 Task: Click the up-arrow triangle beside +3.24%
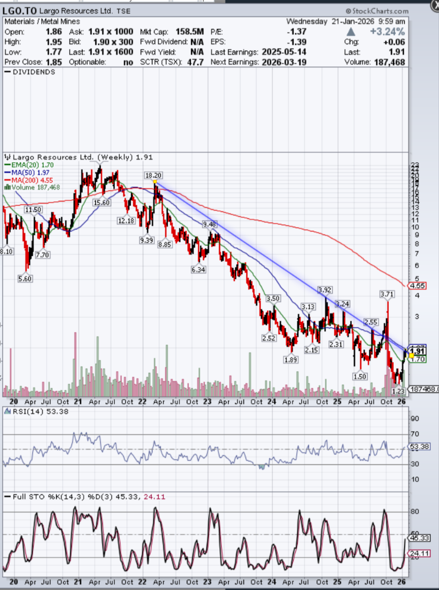click(x=351, y=32)
